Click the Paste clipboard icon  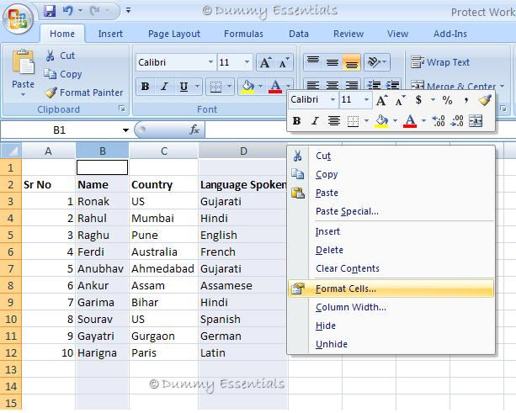[x=23, y=62]
